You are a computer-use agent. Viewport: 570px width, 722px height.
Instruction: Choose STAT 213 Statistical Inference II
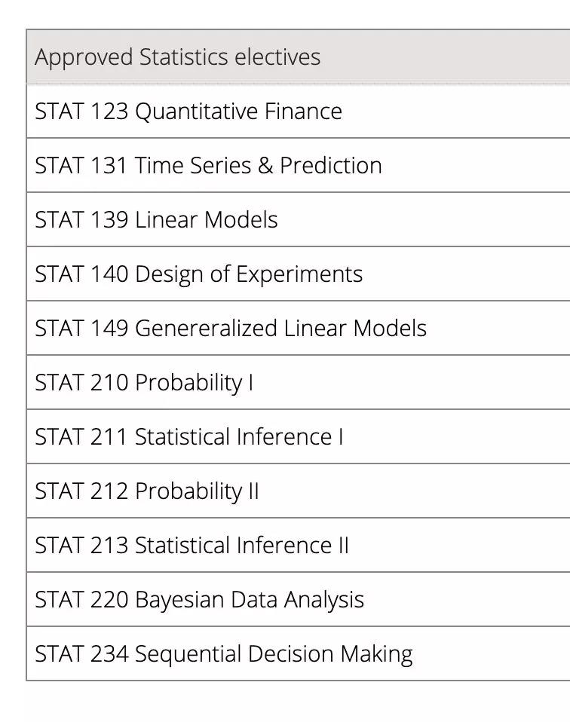[x=299, y=545]
